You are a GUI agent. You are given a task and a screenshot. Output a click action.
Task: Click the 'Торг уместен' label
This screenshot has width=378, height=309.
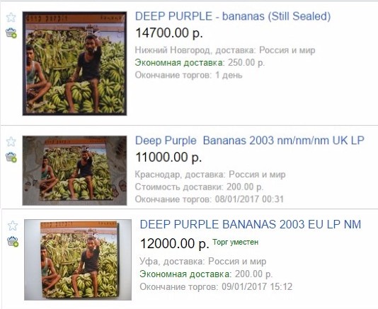[x=235, y=242]
